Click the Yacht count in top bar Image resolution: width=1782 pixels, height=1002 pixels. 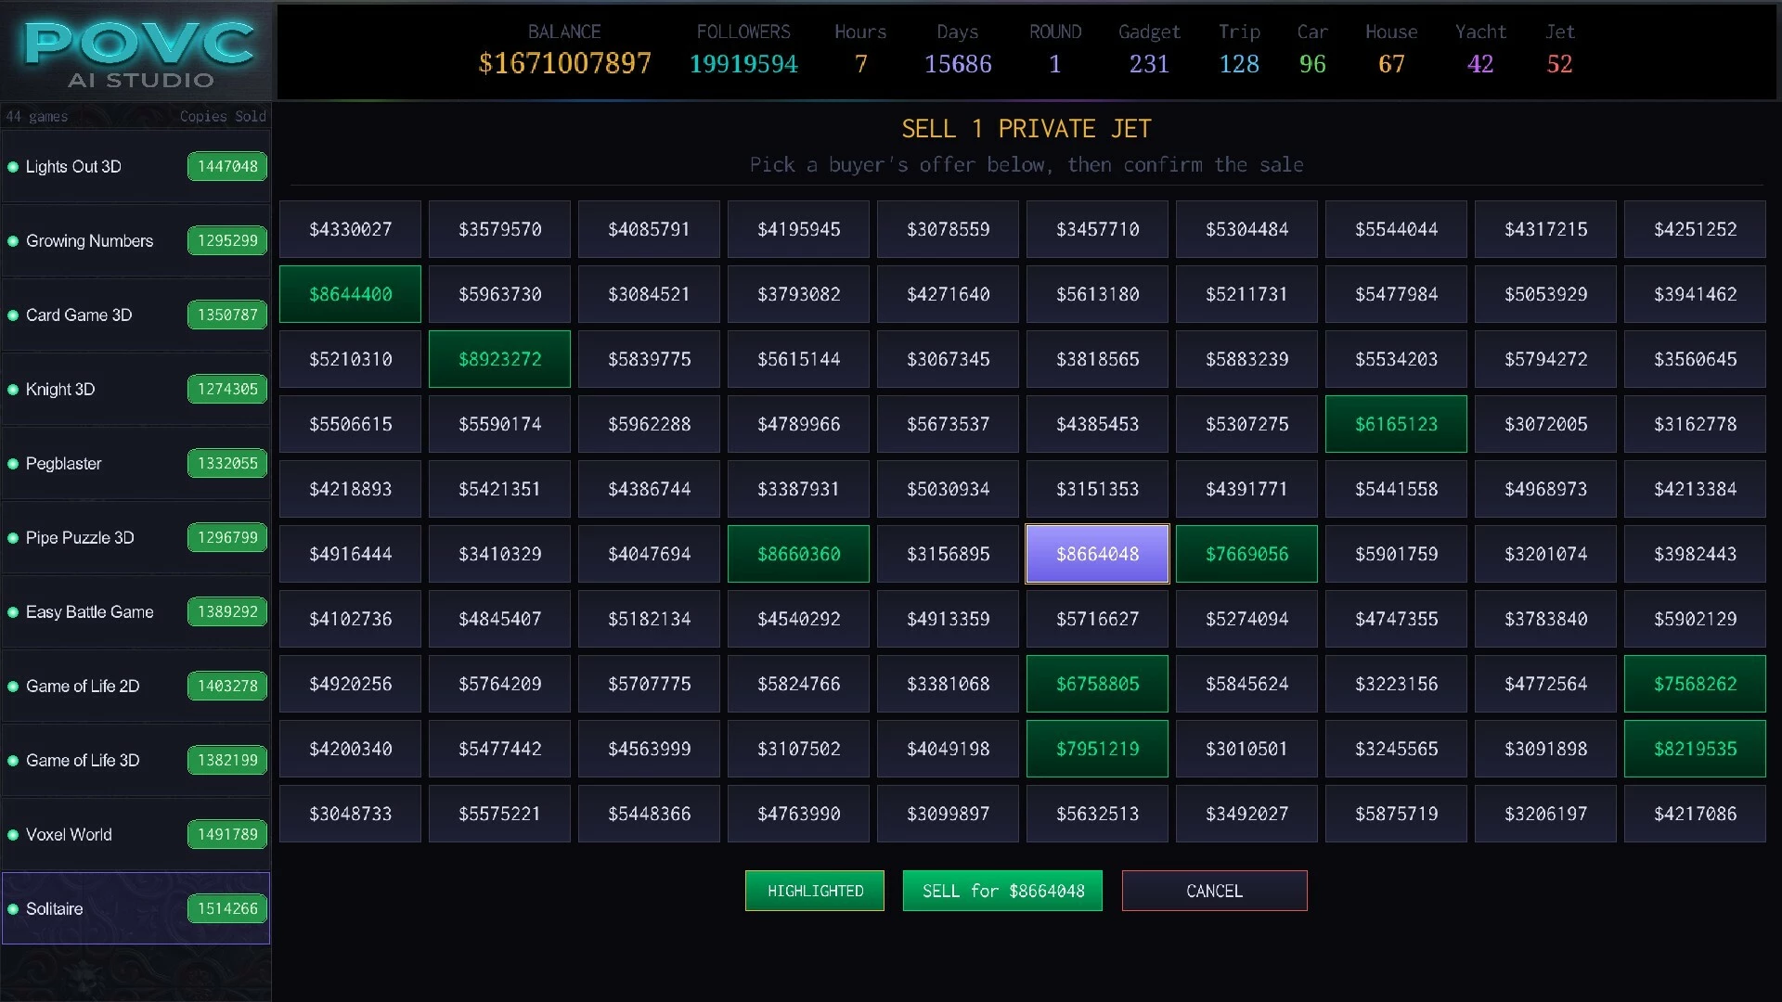tap(1480, 64)
